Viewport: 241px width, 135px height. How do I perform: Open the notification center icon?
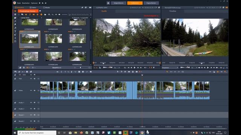225,133
